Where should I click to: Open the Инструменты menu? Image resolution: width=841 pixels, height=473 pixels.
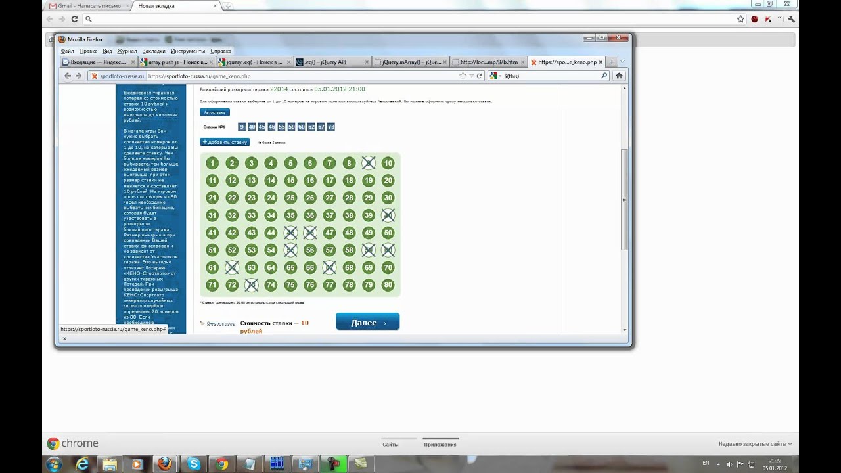click(x=188, y=51)
